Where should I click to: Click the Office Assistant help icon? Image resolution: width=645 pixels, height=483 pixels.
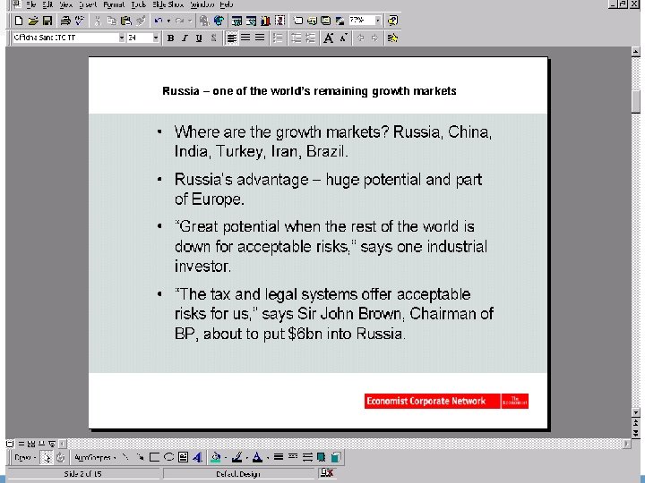coord(392,20)
